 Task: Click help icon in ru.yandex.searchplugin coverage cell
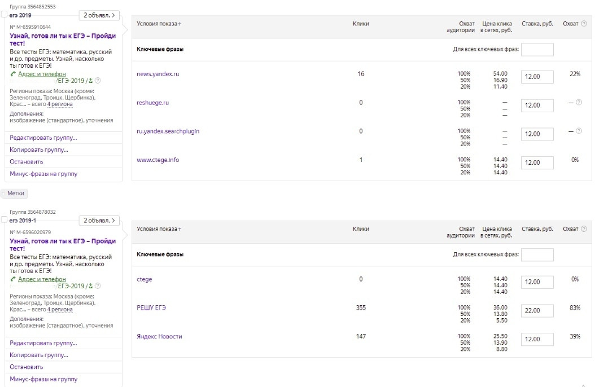point(579,131)
